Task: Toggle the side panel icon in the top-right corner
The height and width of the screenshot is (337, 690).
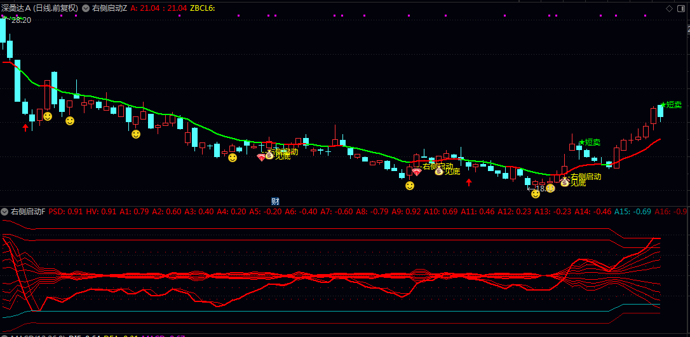Action: pos(680,8)
